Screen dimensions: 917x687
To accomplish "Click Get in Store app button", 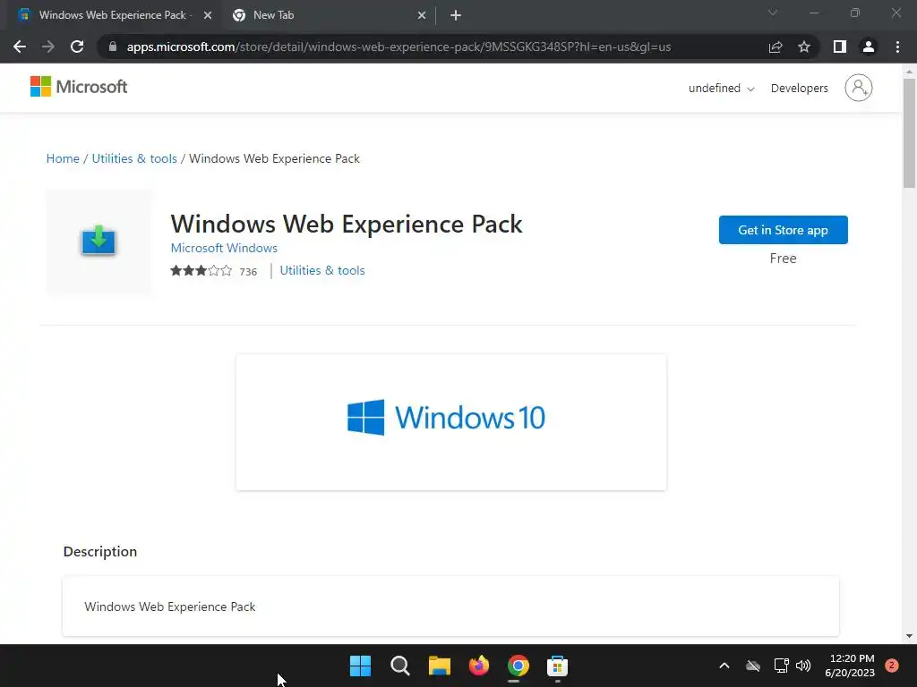I will (783, 230).
